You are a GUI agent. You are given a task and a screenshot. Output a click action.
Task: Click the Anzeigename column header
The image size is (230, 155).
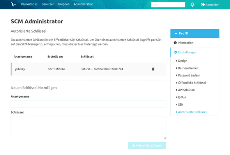point(23,57)
